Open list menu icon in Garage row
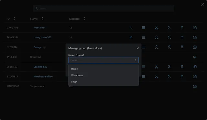 pyautogui.click(x=144, y=47)
